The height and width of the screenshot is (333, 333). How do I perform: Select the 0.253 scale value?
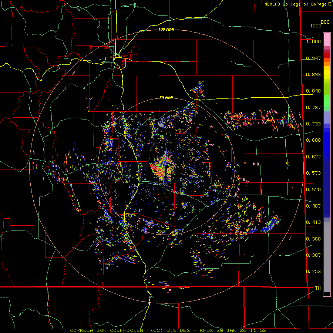pyautogui.click(x=313, y=272)
